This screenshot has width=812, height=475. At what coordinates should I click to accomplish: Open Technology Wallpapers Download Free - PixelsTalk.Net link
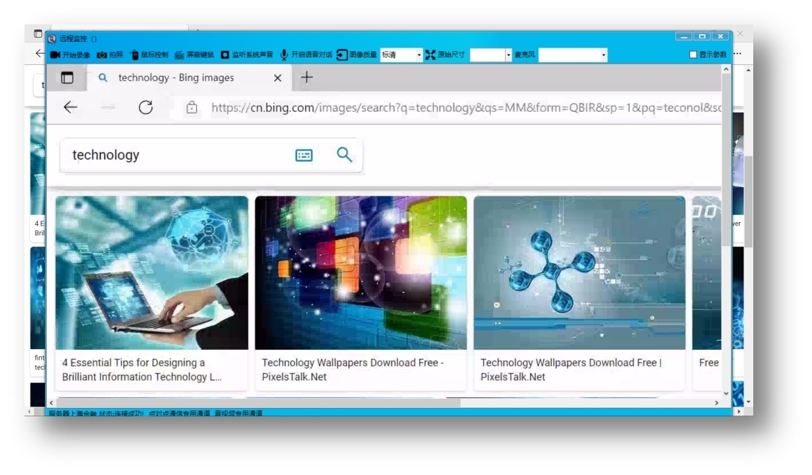point(352,370)
